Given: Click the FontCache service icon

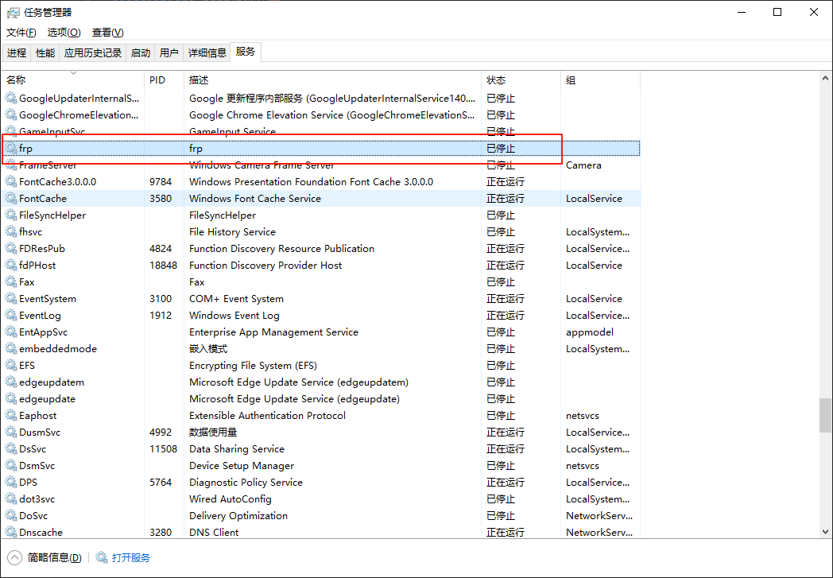Looking at the screenshot, I should [11, 198].
